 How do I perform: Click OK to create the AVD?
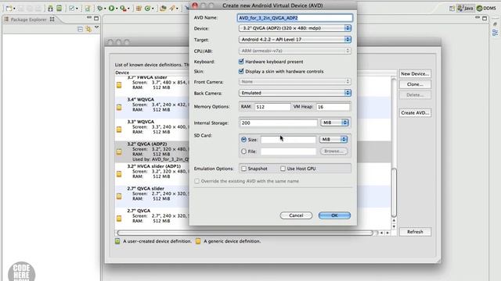click(x=334, y=215)
